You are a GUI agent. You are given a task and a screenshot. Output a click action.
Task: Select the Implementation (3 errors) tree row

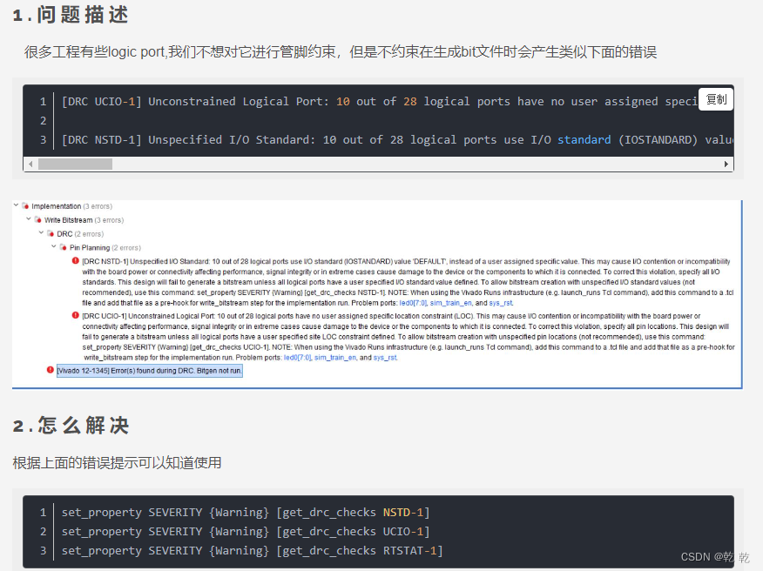71,206
